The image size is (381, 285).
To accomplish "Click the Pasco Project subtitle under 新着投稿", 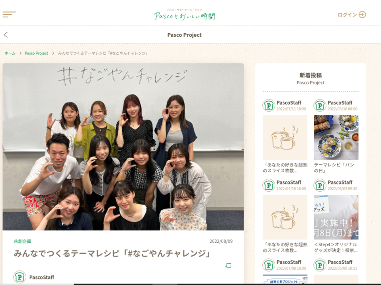I will [311, 83].
